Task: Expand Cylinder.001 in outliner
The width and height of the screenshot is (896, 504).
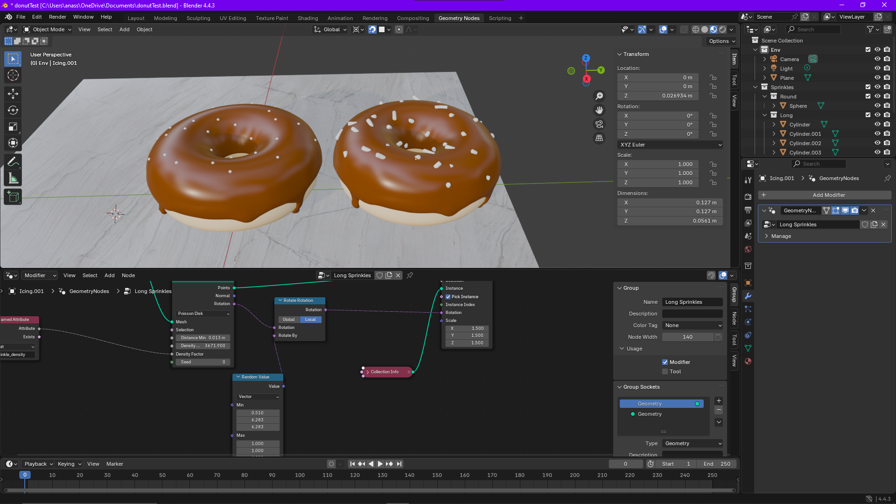Action: (x=774, y=134)
